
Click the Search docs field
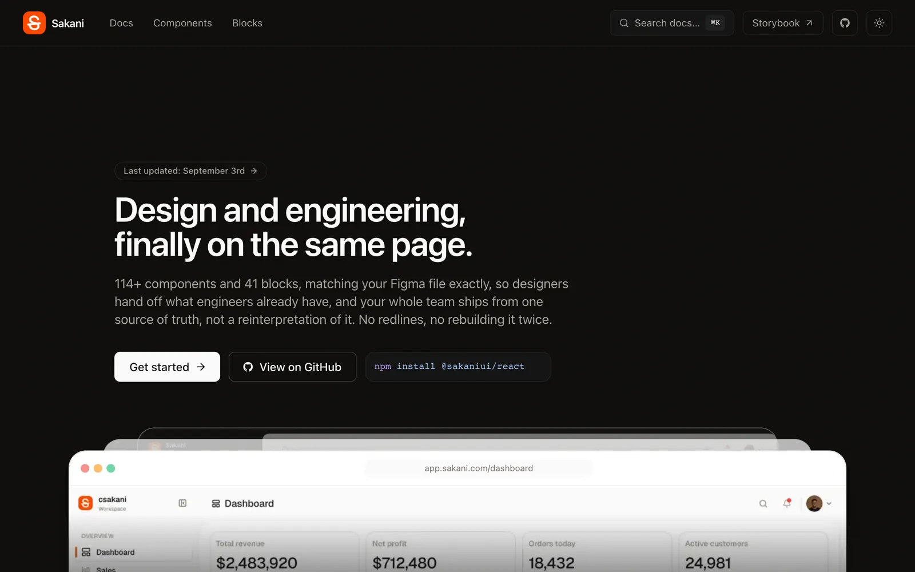(672, 23)
